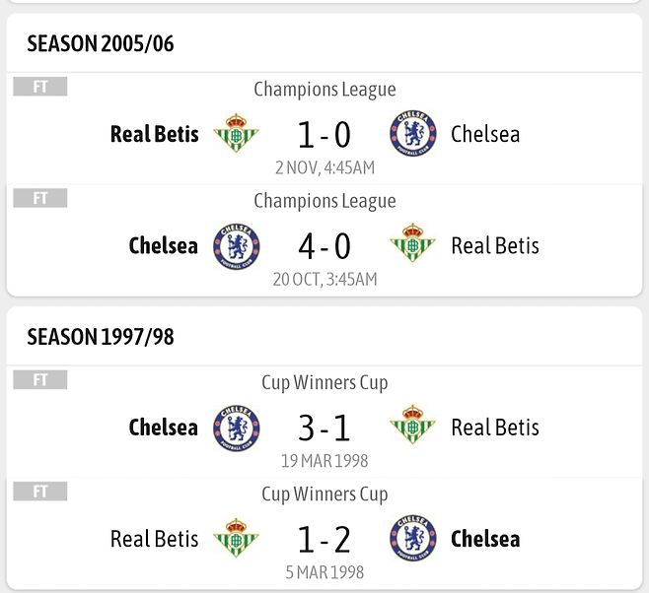This screenshot has width=649, height=593.
Task: Click the FT badge on the 20 Oct match
Action: [x=40, y=198]
